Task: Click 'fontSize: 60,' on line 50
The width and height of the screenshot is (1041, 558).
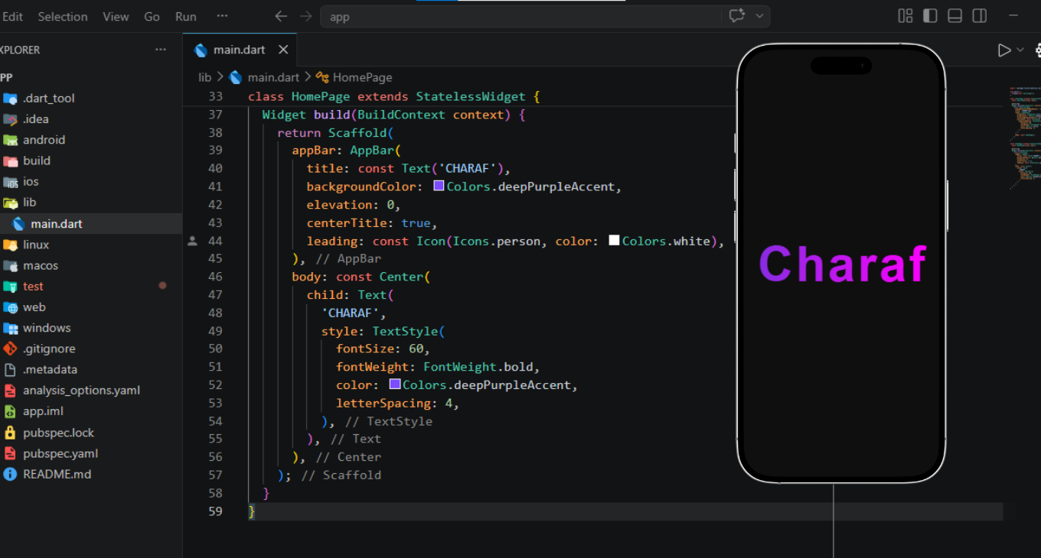Action: (383, 349)
